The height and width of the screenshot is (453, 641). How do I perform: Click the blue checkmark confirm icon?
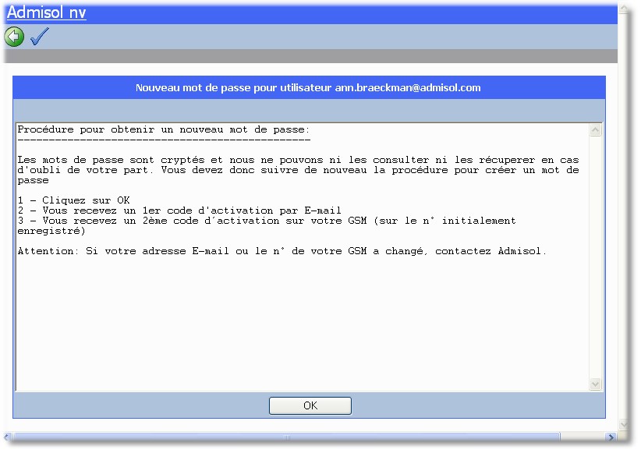click(40, 37)
